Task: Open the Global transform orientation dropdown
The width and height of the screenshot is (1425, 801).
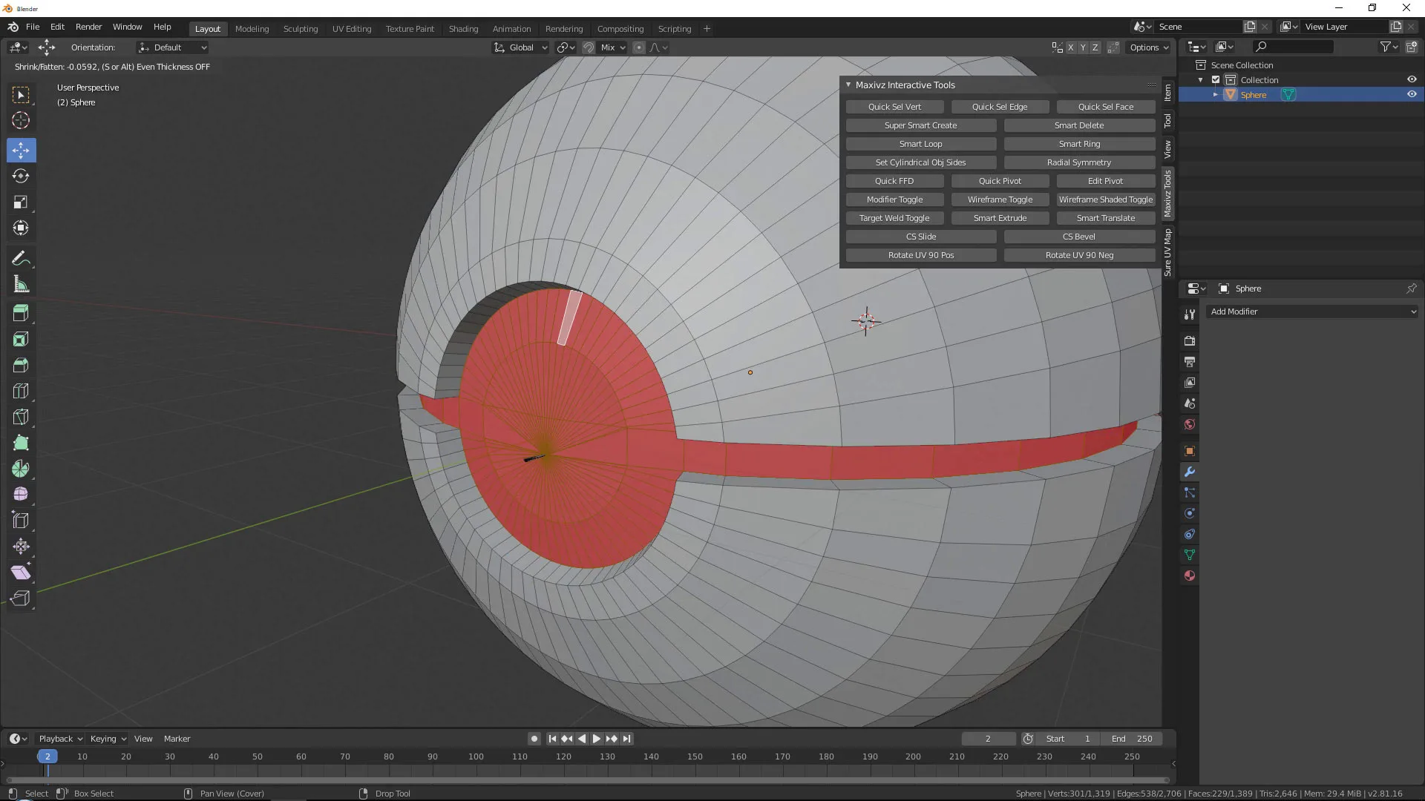Action: [x=521, y=47]
